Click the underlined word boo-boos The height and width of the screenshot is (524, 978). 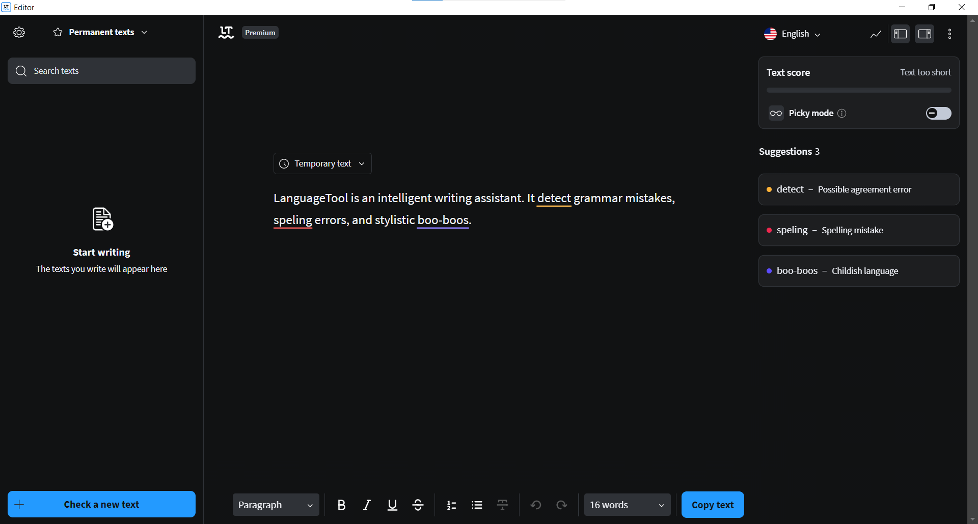pyautogui.click(x=443, y=220)
